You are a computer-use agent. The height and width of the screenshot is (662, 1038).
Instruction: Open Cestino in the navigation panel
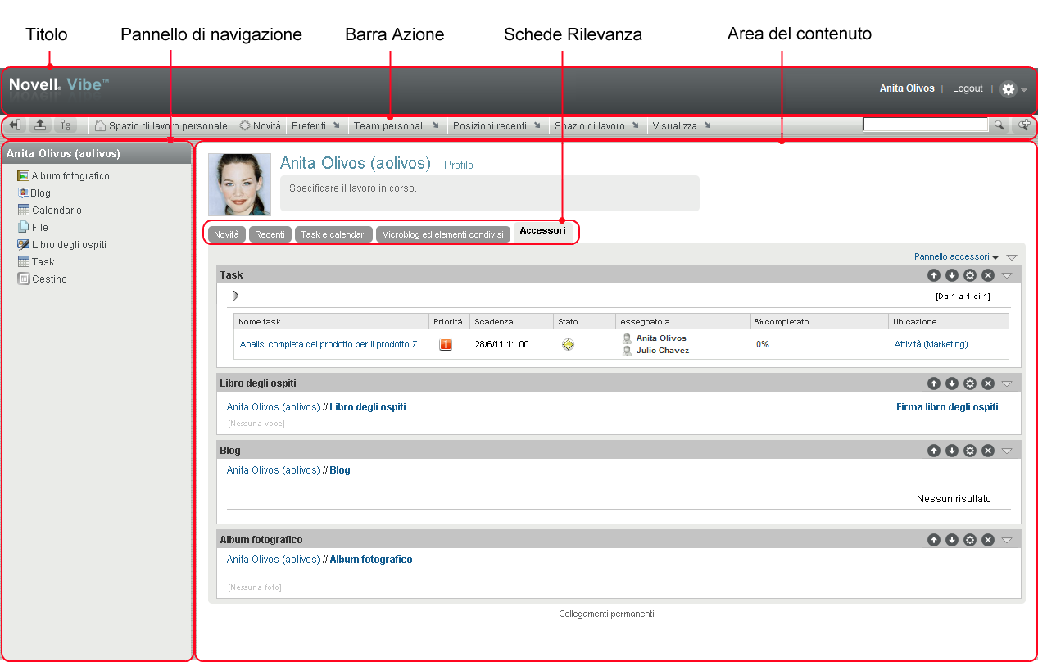click(x=49, y=279)
